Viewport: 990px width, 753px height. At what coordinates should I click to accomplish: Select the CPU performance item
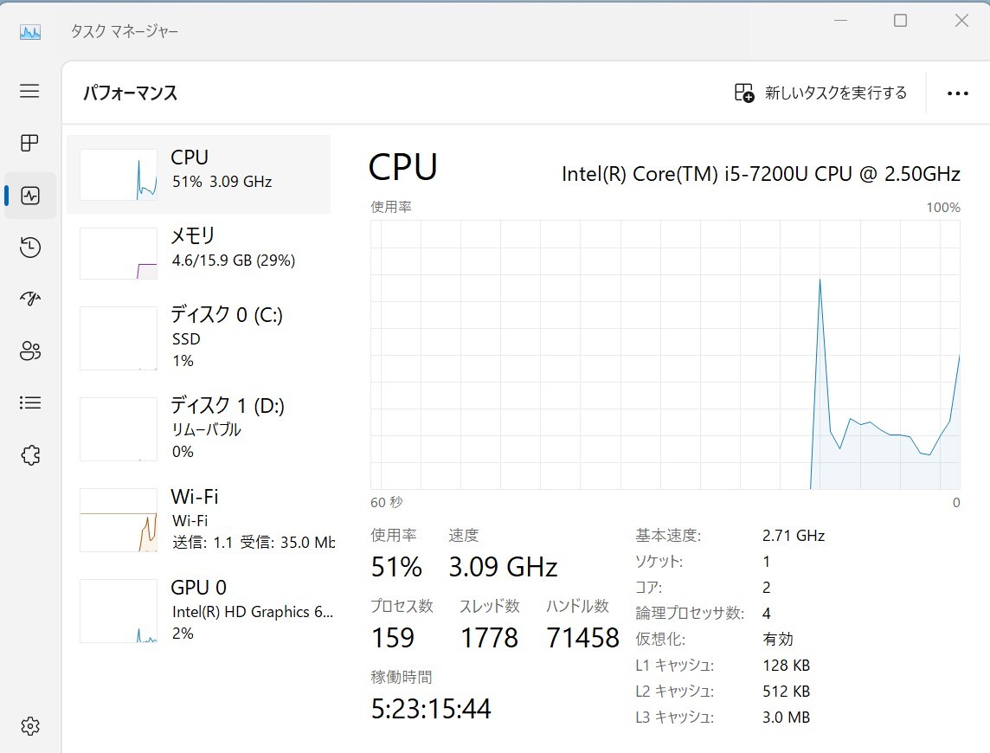pyautogui.click(x=198, y=174)
